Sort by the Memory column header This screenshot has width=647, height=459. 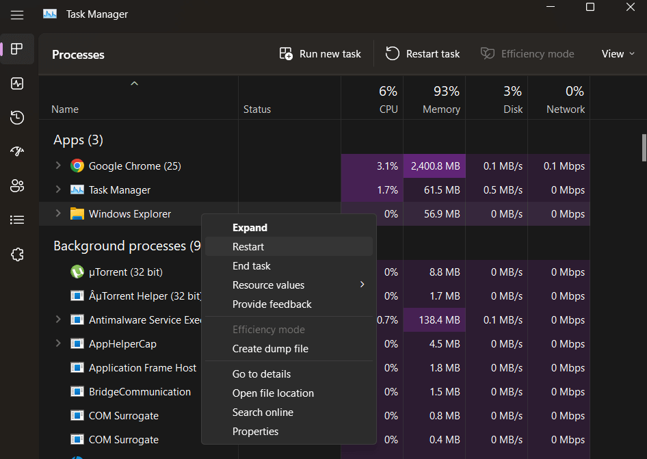click(434, 99)
